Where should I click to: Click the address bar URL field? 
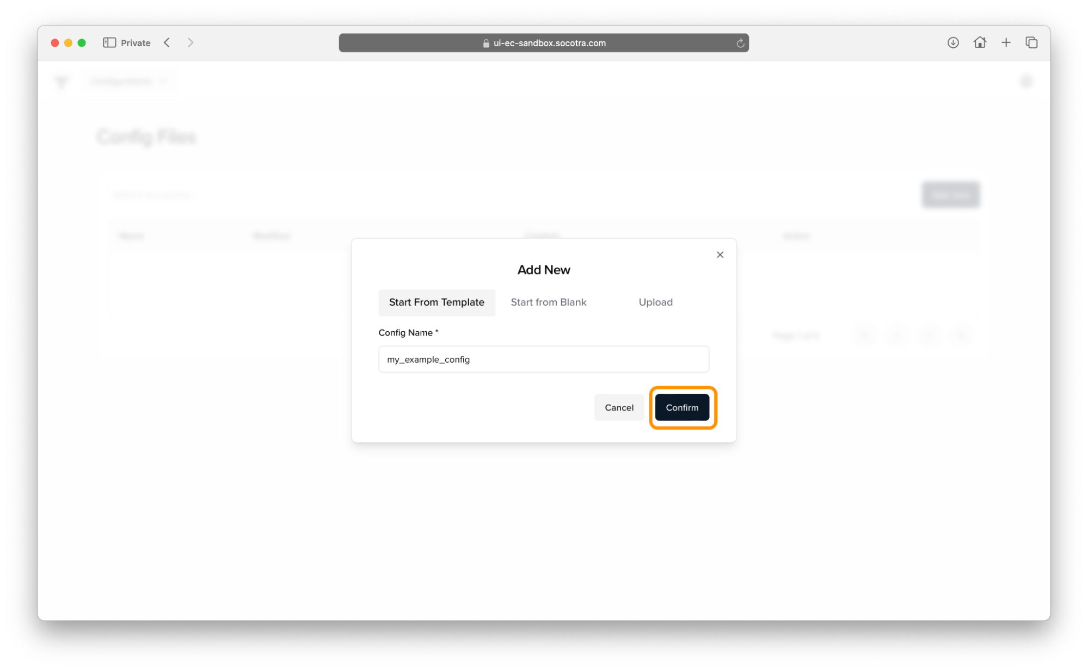point(549,43)
